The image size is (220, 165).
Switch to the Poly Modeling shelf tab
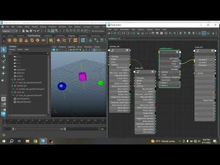click(34, 36)
